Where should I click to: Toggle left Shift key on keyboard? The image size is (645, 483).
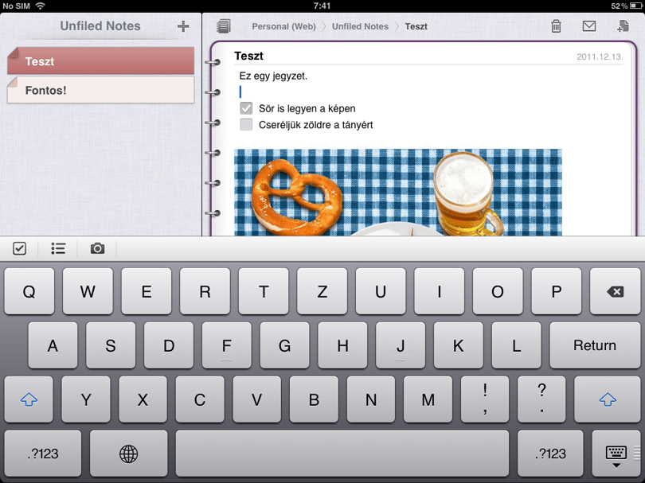pos(29,399)
